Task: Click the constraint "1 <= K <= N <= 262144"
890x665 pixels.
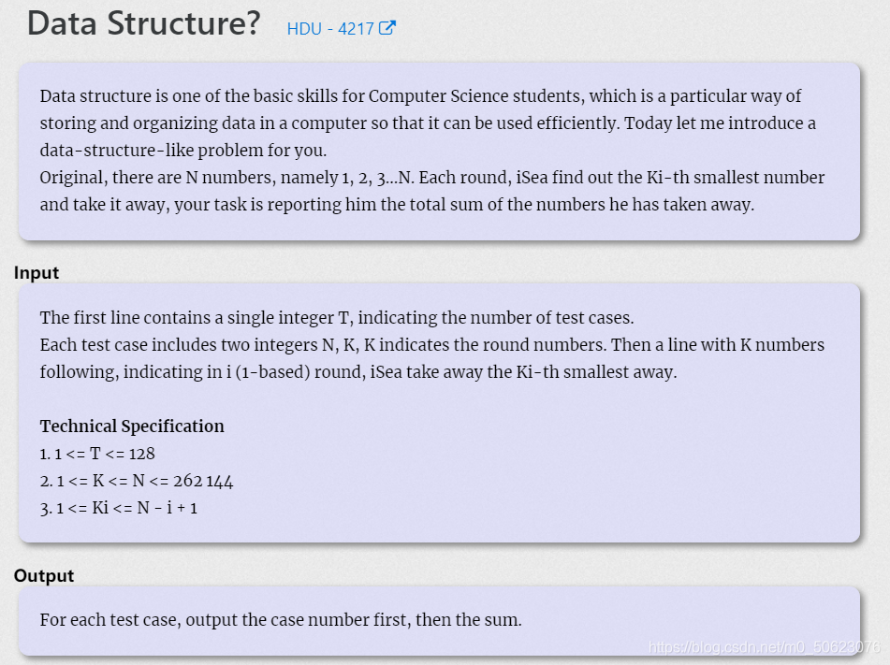Action: [137, 481]
